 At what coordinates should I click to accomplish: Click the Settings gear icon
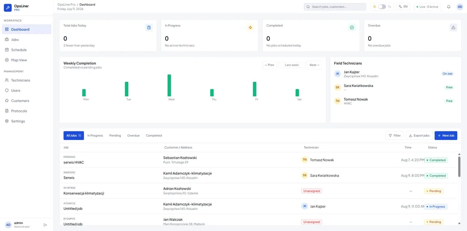(7, 121)
